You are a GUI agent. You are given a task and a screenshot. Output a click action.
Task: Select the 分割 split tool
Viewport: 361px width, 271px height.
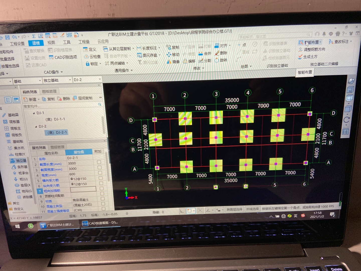click(x=205, y=60)
